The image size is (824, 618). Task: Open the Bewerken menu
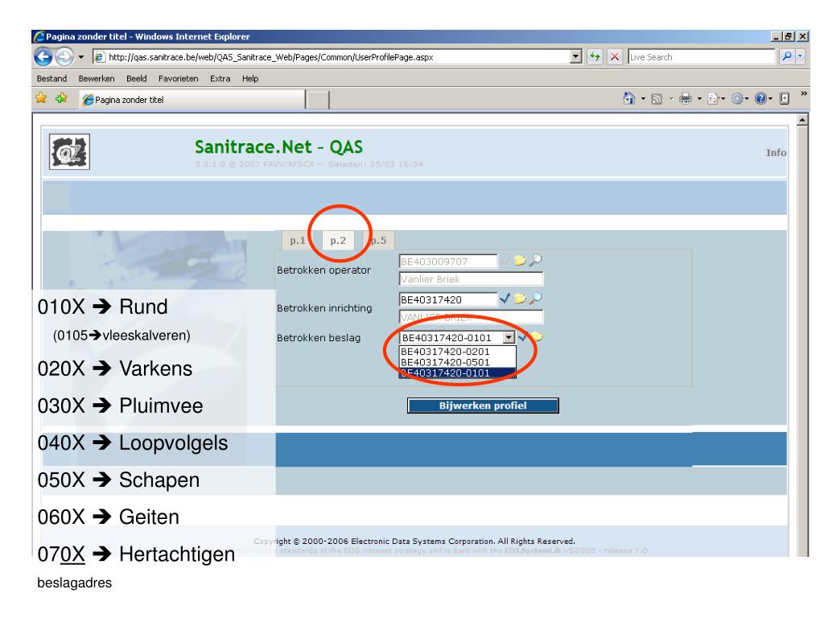point(97,78)
